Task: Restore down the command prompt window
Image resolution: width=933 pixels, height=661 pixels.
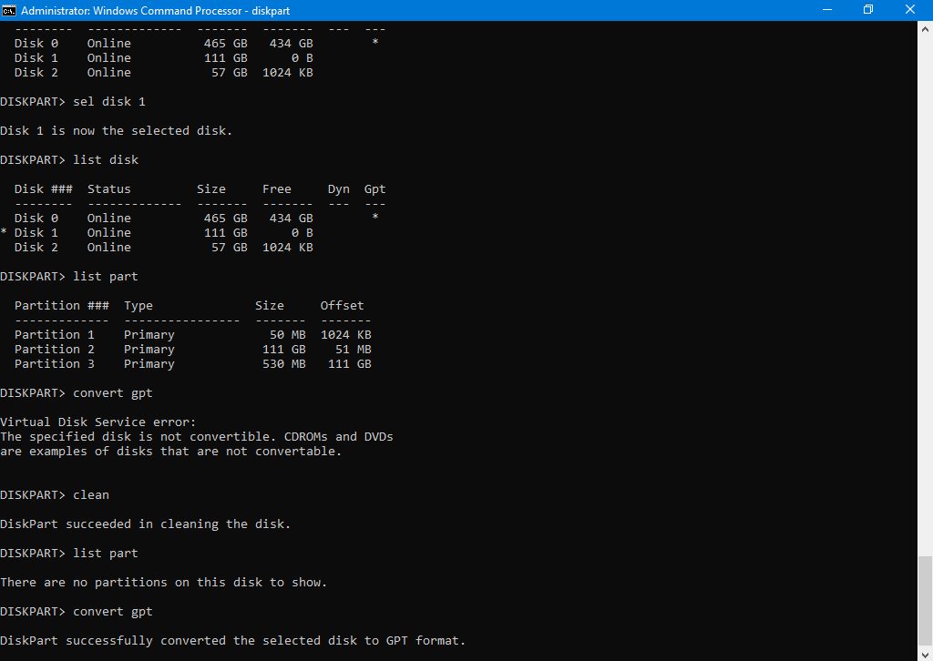Action: click(868, 10)
